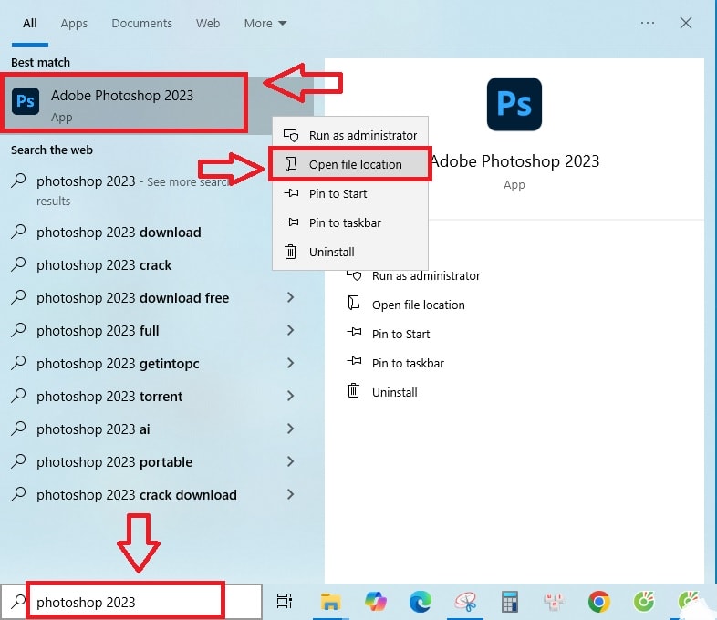Click Adobe Photoshop 2023 title in details pane
Image resolution: width=717 pixels, height=620 pixels.
(514, 160)
